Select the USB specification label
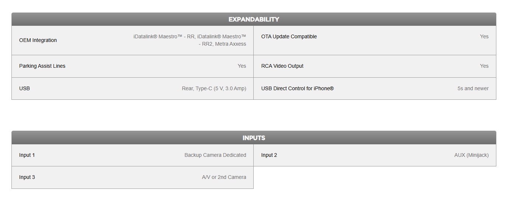510x208 pixels. click(x=25, y=88)
